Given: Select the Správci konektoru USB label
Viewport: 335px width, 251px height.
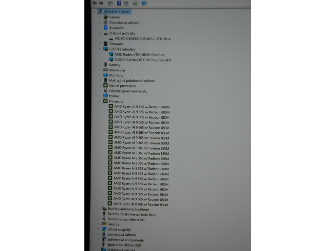Looking at the screenshot, I should pyautogui.click(x=124, y=245).
